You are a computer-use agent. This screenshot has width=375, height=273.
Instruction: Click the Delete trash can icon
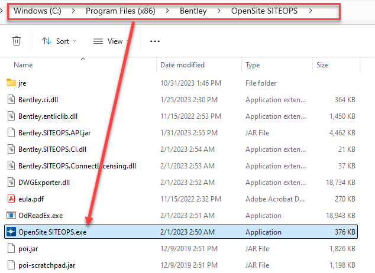pos(17,41)
